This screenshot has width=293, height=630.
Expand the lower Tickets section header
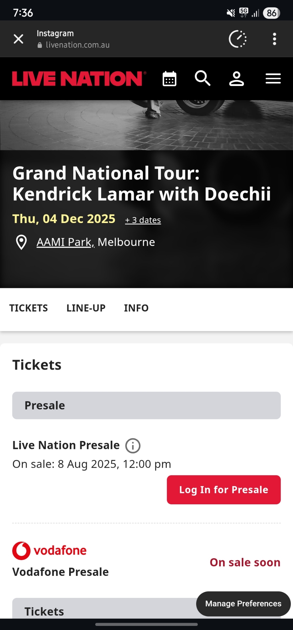104,611
